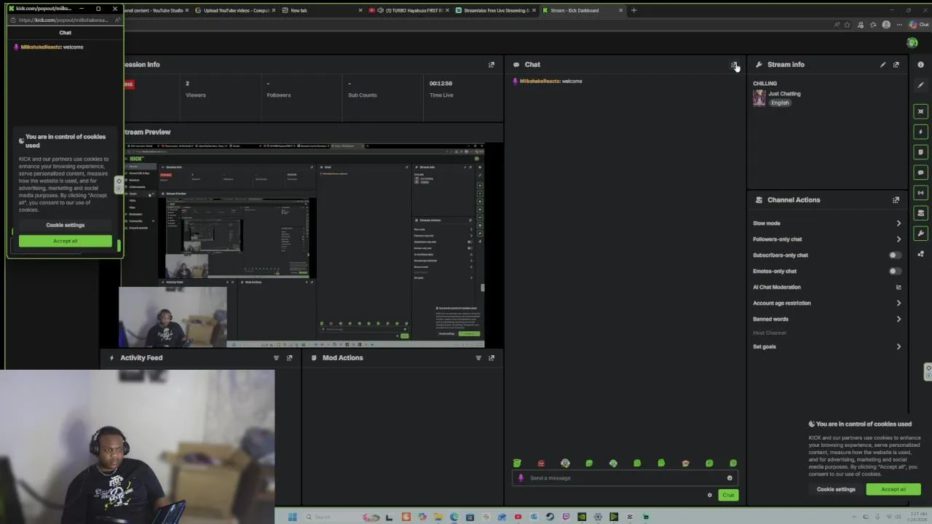This screenshot has width=932, height=524.
Task: Switch to New tab browser tab
Action: [322, 10]
